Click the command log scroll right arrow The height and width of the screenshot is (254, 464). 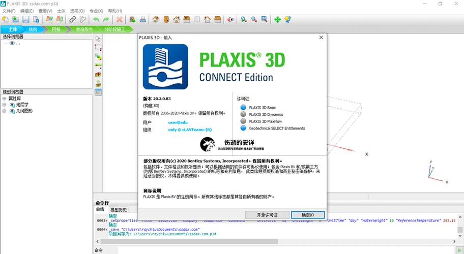tap(454, 241)
